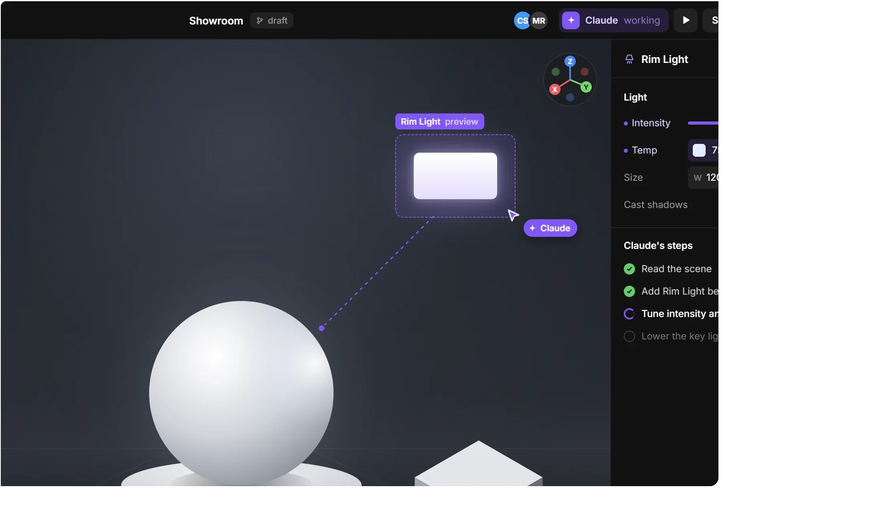Click the Showroom project title
882x513 pixels.
click(216, 21)
